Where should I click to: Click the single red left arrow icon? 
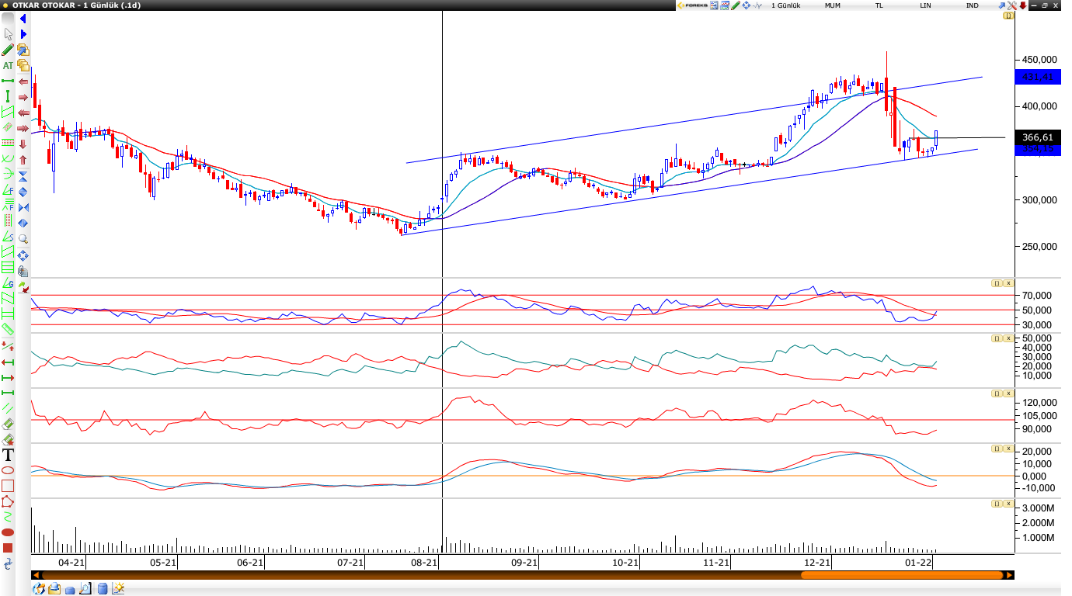pyautogui.click(x=23, y=81)
